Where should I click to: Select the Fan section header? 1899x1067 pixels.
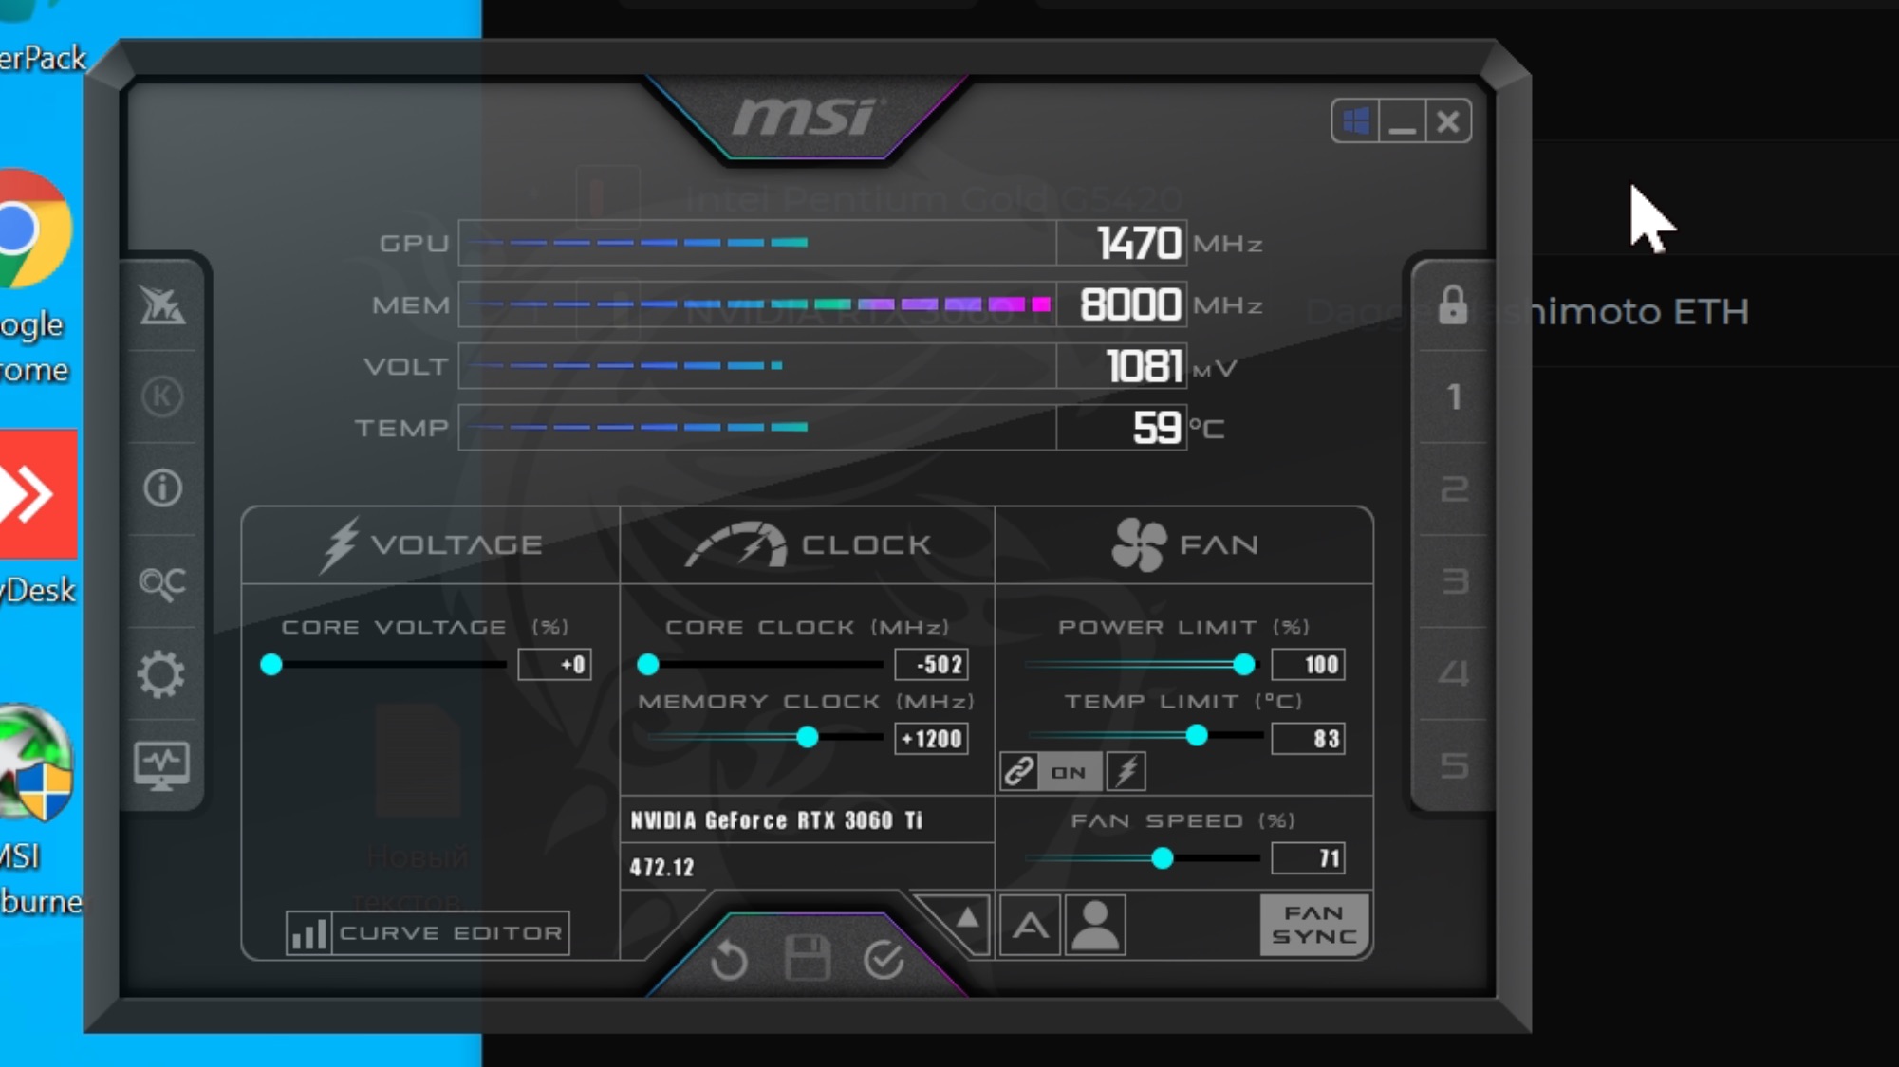point(1184,545)
